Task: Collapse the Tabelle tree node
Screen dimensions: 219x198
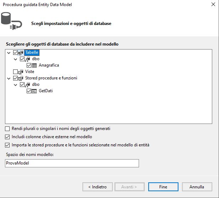Action: pos(9,53)
